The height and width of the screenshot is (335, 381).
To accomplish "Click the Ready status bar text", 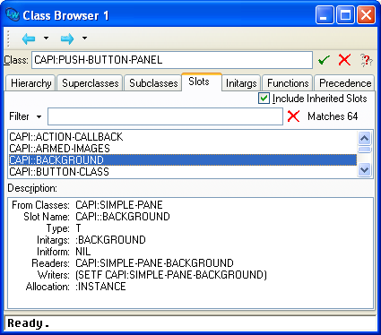I will pos(28,323).
